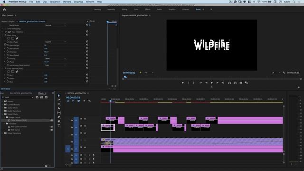Open the Sequence menu
The width and height of the screenshot is (304, 171).
tap(55, 2)
